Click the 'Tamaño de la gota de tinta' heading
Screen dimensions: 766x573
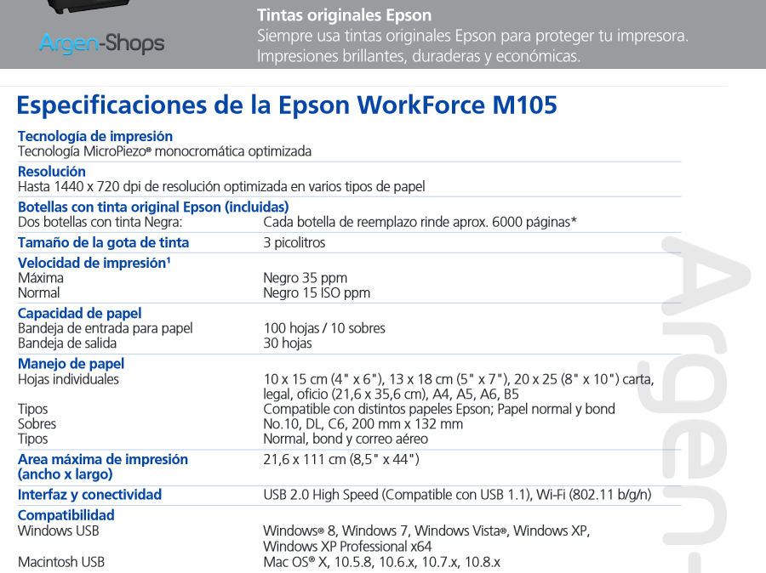[x=104, y=242]
